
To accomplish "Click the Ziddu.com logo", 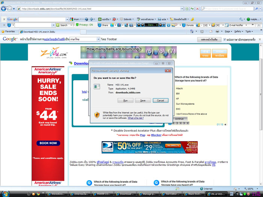I will [x=54, y=53].
